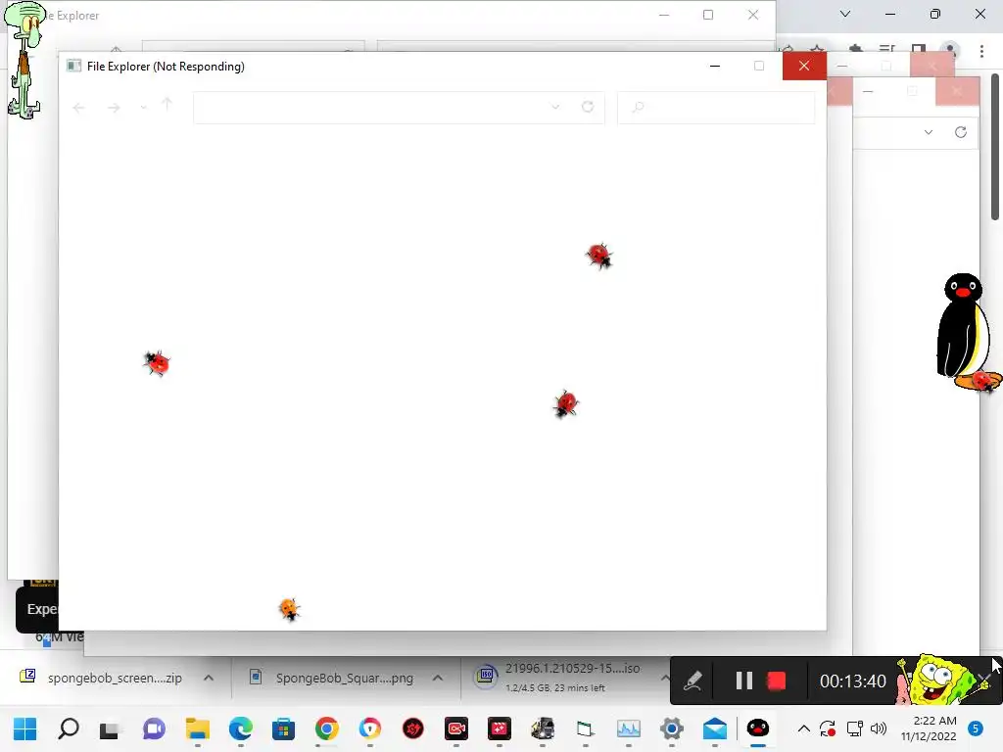Open Chrome tab search chevron
The height and width of the screenshot is (752, 1003).
[x=845, y=14]
